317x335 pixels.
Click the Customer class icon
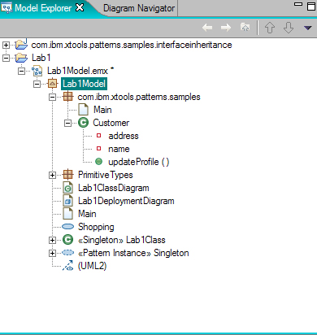(83, 123)
